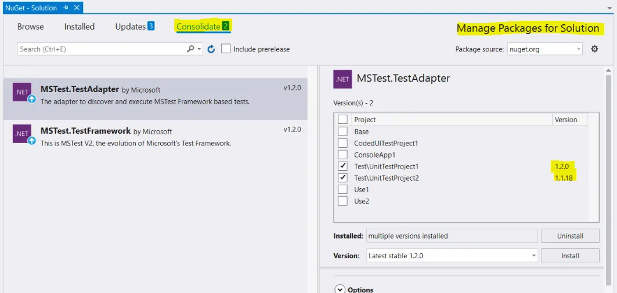Click the .NET icon in details pane
Screen dimensions: 617x293
point(342,79)
